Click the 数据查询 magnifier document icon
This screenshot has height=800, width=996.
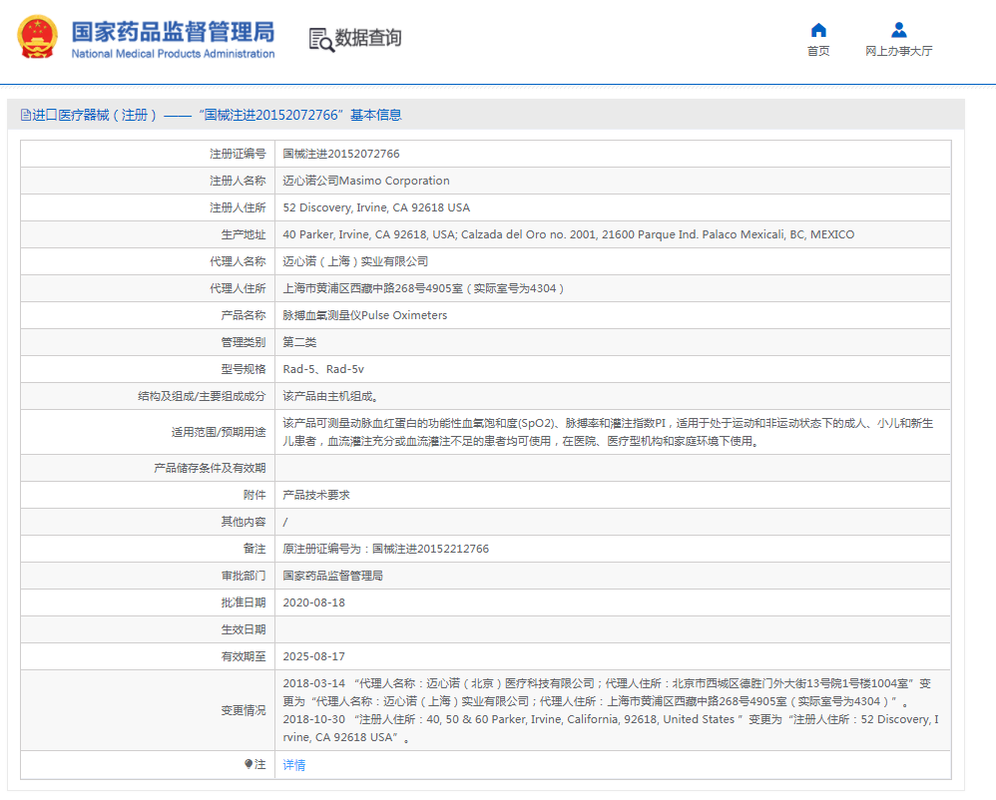[x=321, y=39]
